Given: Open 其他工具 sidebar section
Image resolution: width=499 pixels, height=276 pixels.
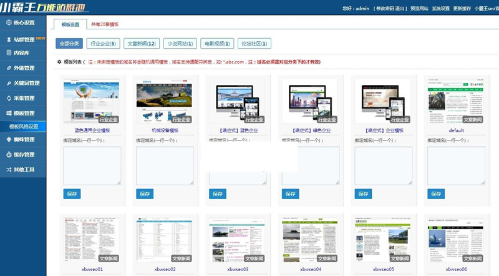Looking at the screenshot, I should pos(23,170).
